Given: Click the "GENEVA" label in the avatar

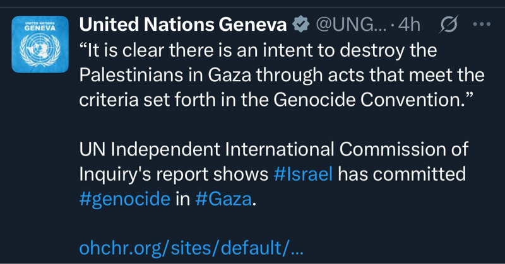Looking at the screenshot, I should (40, 28).
